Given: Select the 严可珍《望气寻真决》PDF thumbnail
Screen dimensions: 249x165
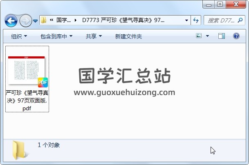Looking at the screenshot, I should (27, 79).
